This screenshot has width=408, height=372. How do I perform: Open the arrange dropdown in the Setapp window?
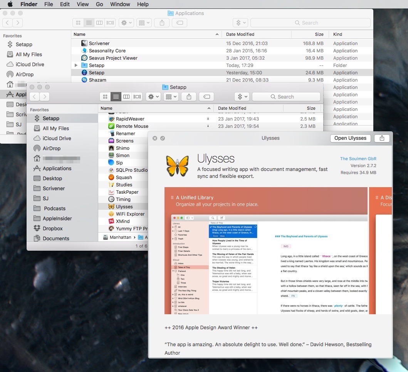tap(171, 97)
